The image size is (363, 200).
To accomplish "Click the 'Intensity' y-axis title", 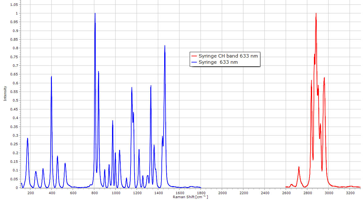I will [x=5, y=93].
